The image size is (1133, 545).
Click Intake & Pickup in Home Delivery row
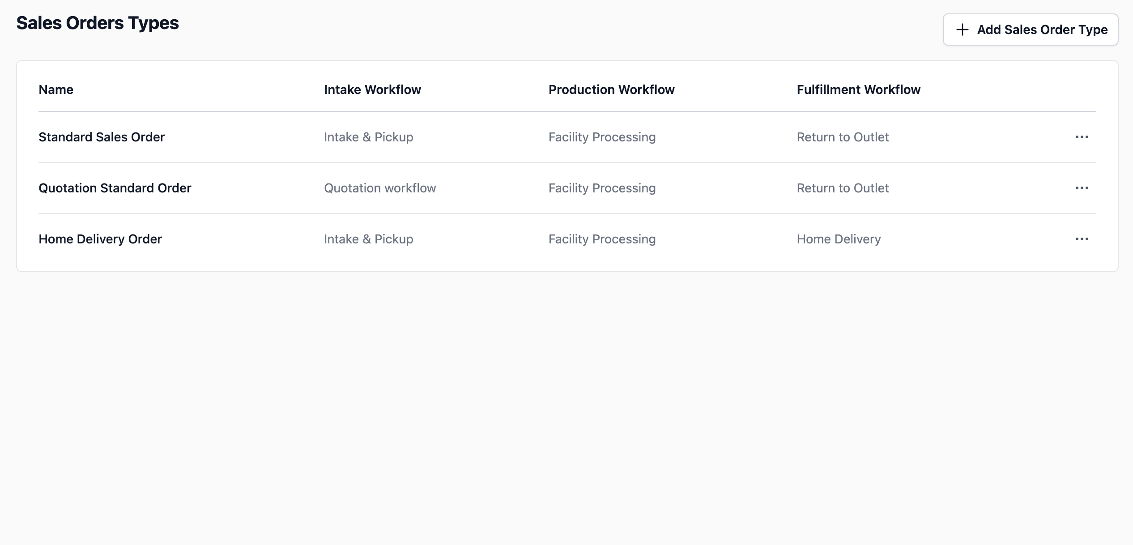click(368, 239)
